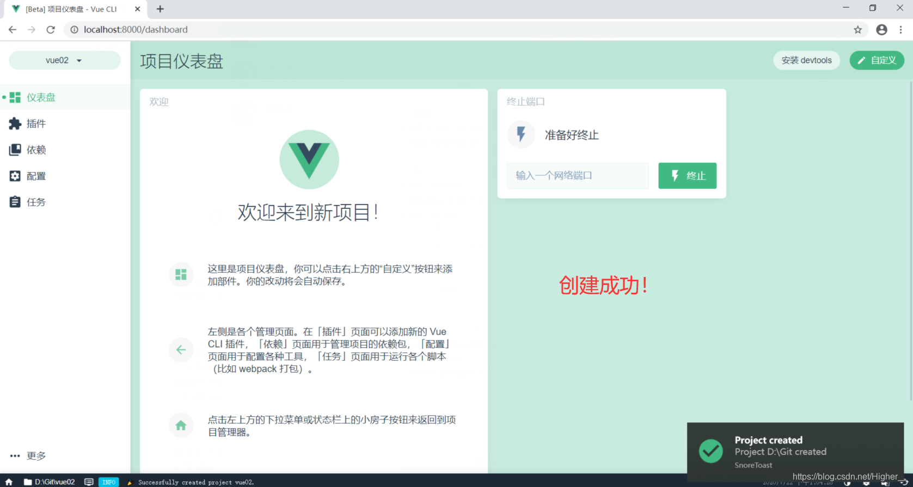Select 仪表盘 dashboard in sidebar

(65, 97)
